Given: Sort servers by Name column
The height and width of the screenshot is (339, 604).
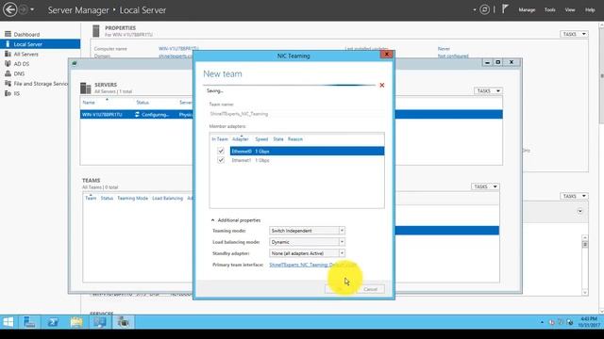Looking at the screenshot, I should (x=89, y=103).
